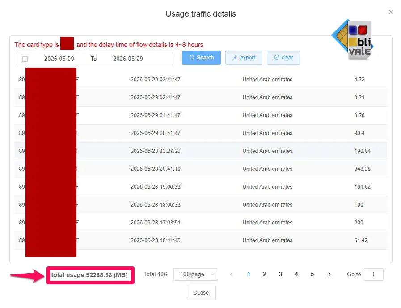401x308 pixels.
Task: Go to page 3
Action: [x=280, y=274]
